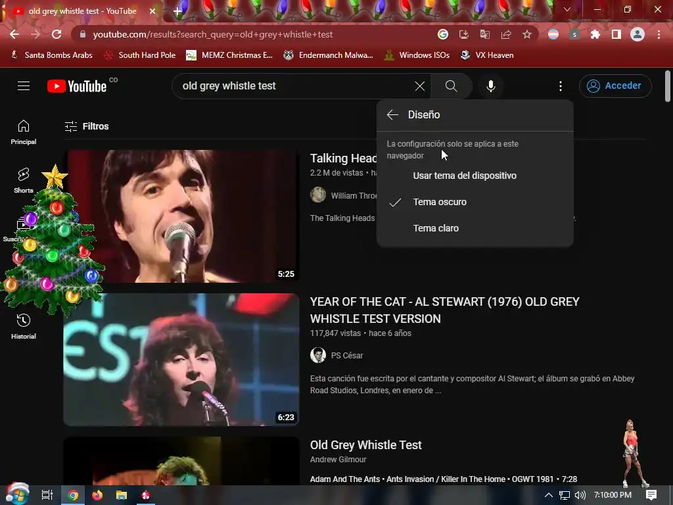
Task: Bookmark this page with the star
Action: [527, 34]
